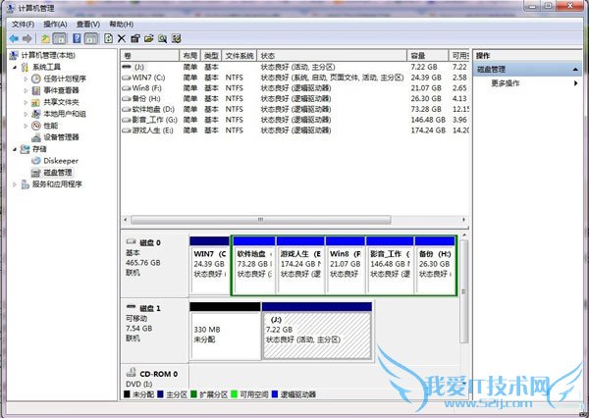Expand the 本地用户和组 node arrow
589x418 pixels.
coord(26,114)
